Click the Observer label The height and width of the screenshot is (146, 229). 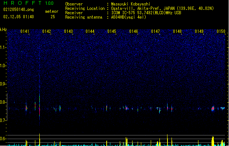[74, 4]
